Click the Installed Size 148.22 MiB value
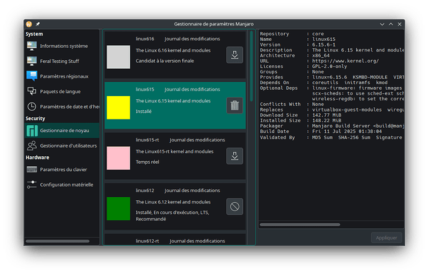The width and height of the screenshot is (429, 274). point(326,120)
